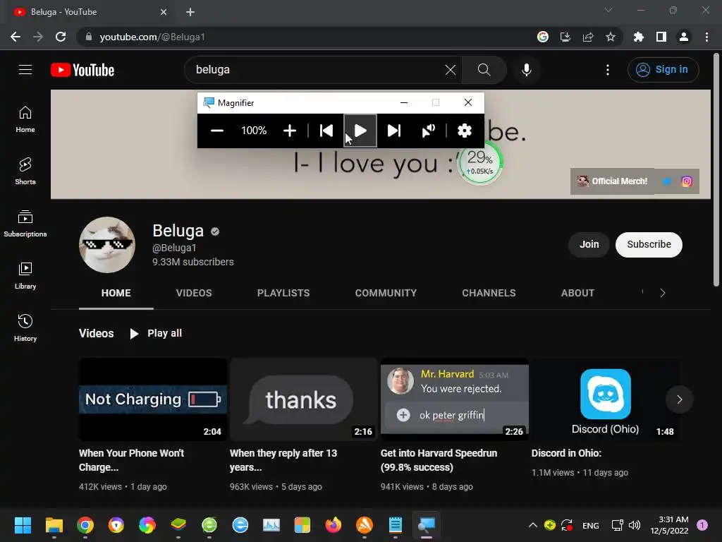Open Home in the sidebar
The height and width of the screenshot is (542, 722).
click(25, 119)
